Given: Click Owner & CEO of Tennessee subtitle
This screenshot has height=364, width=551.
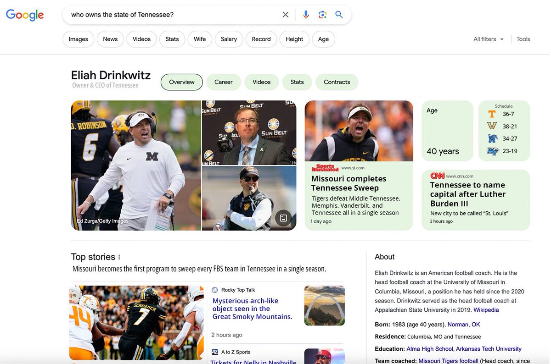Looking at the screenshot, I should 105,85.
